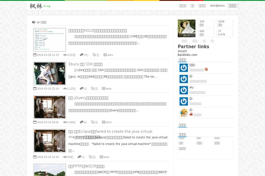
Task: Click the author icon on the jQuery post
Action: 104,122
